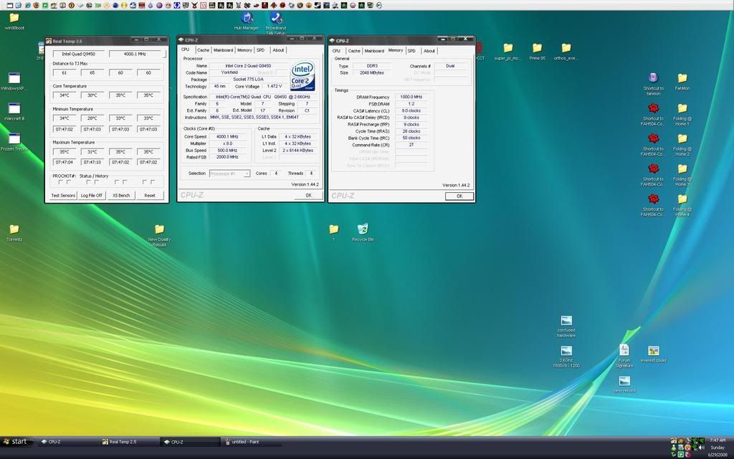Toggle the rightmost PROCHOT# checkbox in Real Temp
The width and height of the screenshot is (734, 459).
click(153, 182)
